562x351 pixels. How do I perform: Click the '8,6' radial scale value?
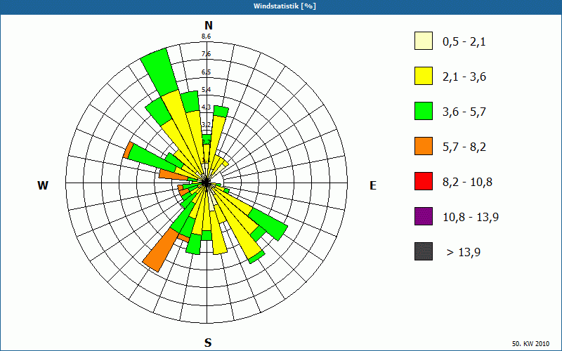[x=206, y=37]
